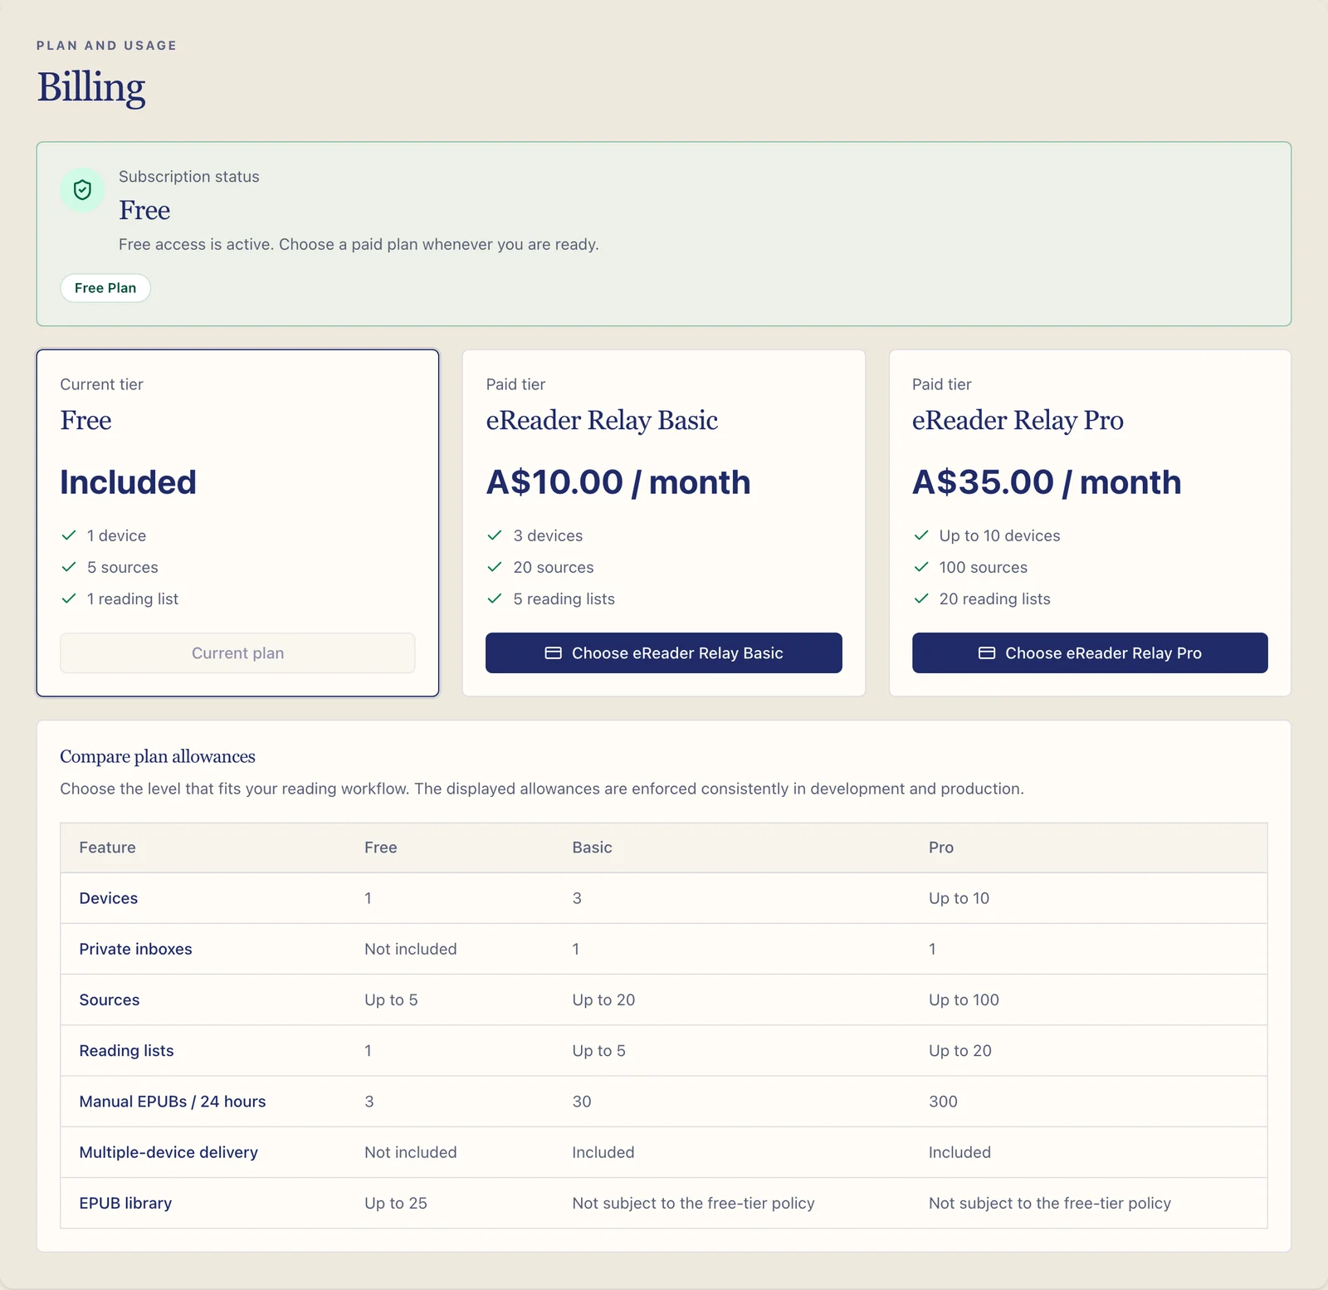Click the Manual EPUBs / 24 hours row label
1328x1290 pixels.
click(173, 1102)
